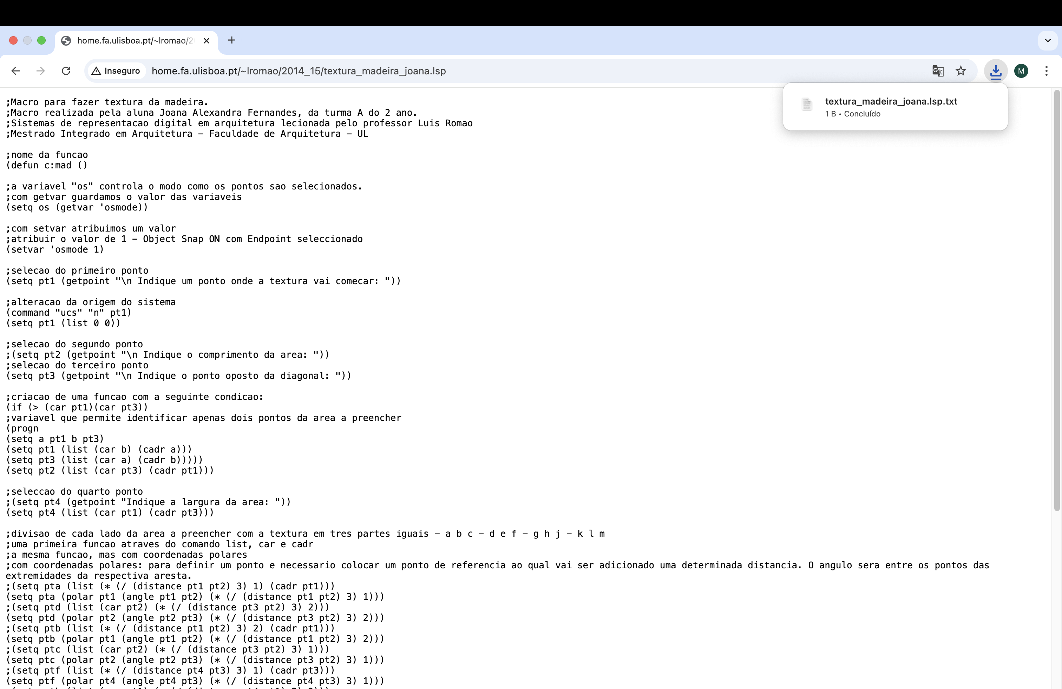Select the home.fa.ulisboa.pt tab
Screen dimensions: 1062x689
click(x=134, y=41)
